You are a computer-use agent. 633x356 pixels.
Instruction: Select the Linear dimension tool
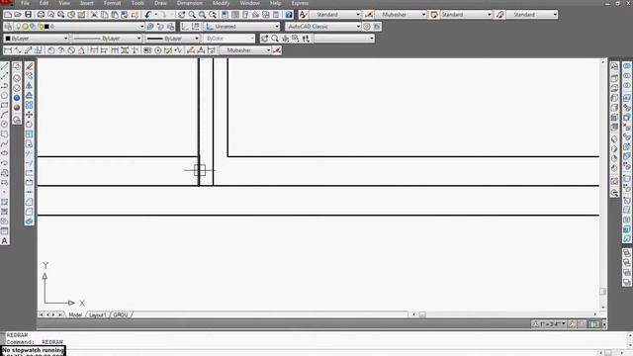click(x=8, y=50)
